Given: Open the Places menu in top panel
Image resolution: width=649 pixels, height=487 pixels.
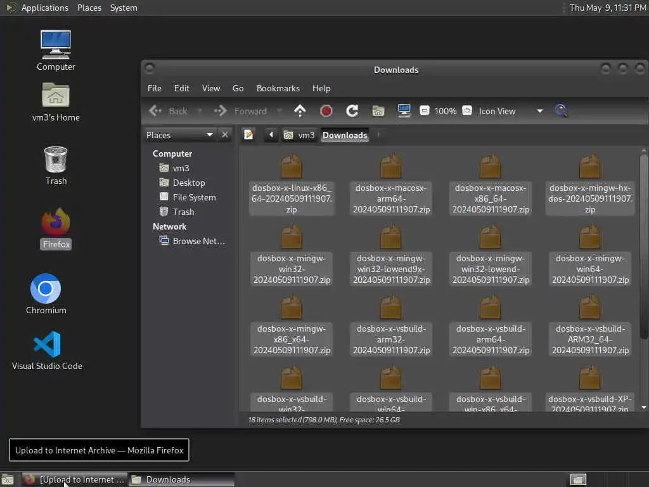Looking at the screenshot, I should 89,8.
